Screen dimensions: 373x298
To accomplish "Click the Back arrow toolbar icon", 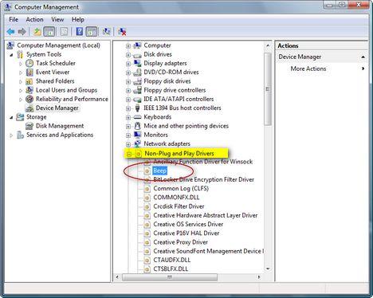I will tap(10, 32).
